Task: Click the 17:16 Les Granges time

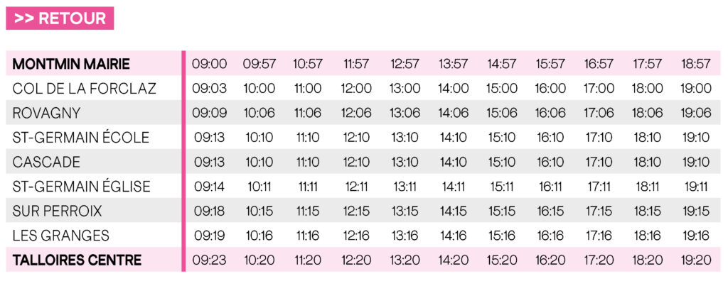Action: pos(599,236)
